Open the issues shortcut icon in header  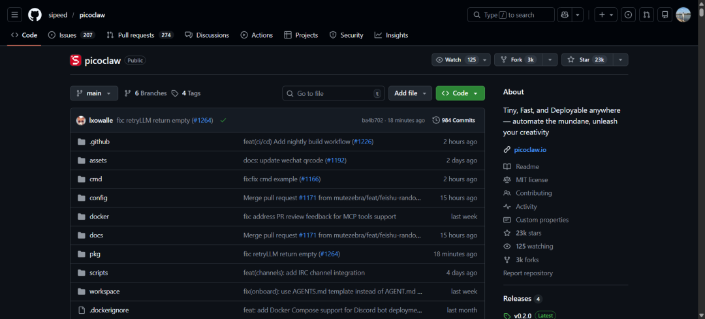point(628,15)
